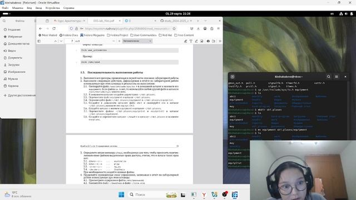356x200 pixels.
Task: Open VirtualBox Справка menu
Action: [x=68, y=8]
